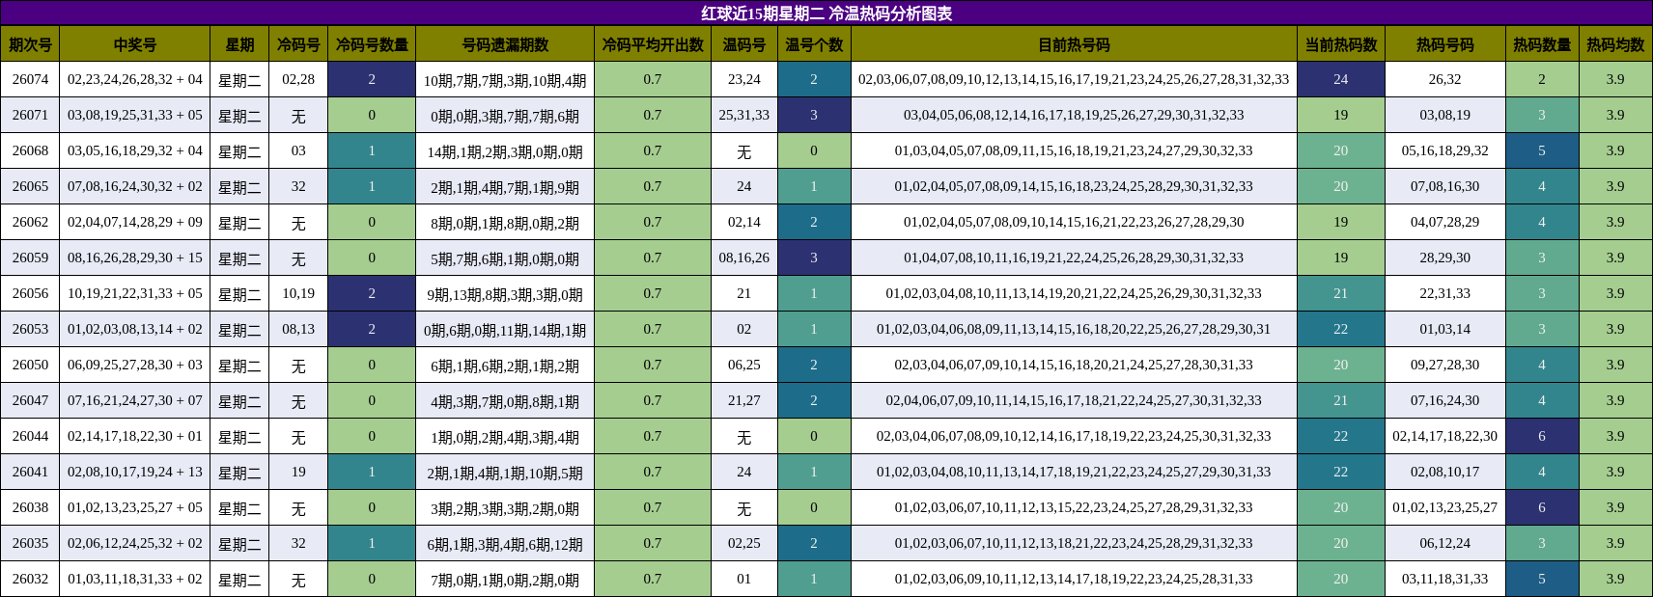The width and height of the screenshot is (1653, 597).
Task: Select period number 26035
Action: click(x=30, y=543)
